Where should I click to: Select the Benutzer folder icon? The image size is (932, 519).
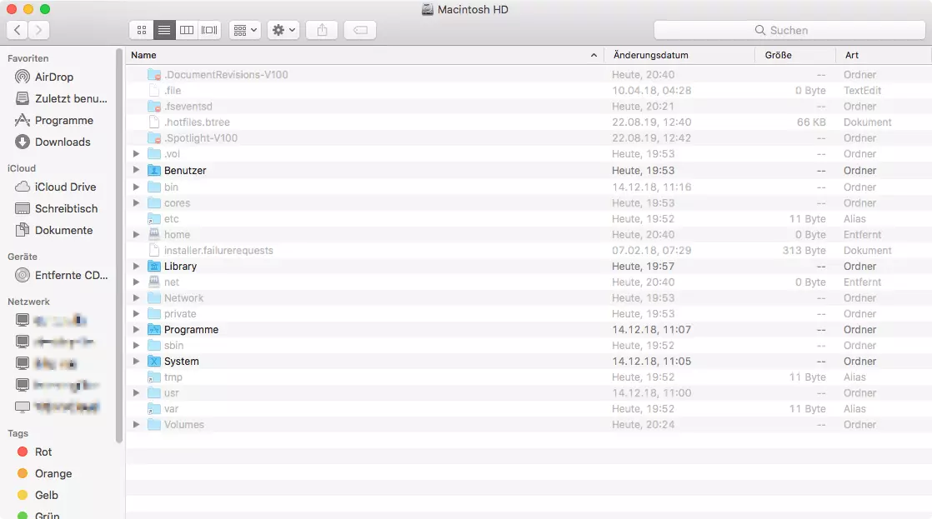point(154,170)
